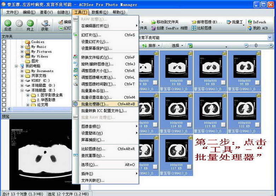276x196 pixels.
Task: Click the Resize Images (调整图像大小) menu icon
Action: pos(75,70)
